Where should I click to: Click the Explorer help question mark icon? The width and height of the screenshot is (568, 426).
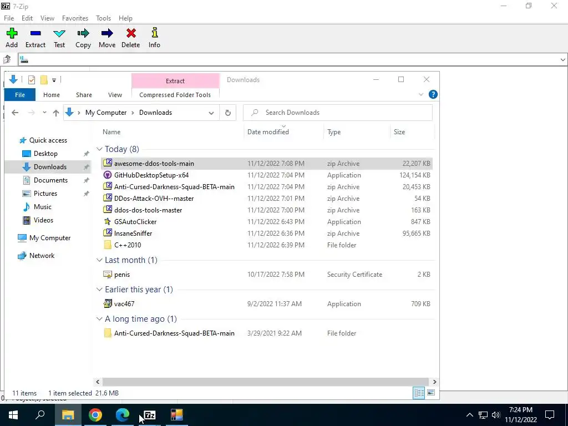[433, 94]
